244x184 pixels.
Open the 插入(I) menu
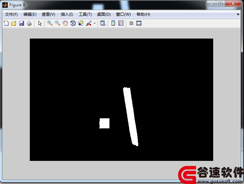coord(67,14)
